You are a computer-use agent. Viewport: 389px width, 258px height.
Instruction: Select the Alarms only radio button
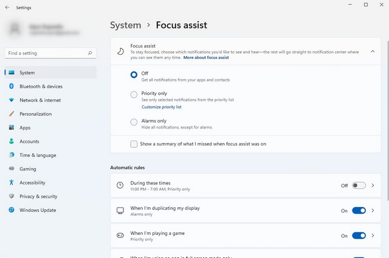tap(134, 122)
